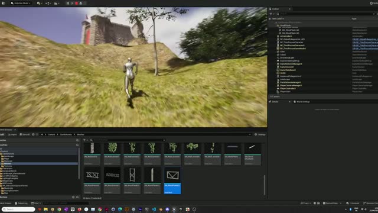This screenshot has height=213, width=378.
Task: Select first wooden fence mesh thumbnail
Action: pos(92,180)
